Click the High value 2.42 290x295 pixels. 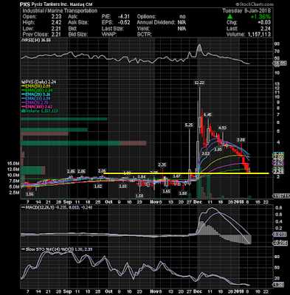pyautogui.click(x=56, y=22)
